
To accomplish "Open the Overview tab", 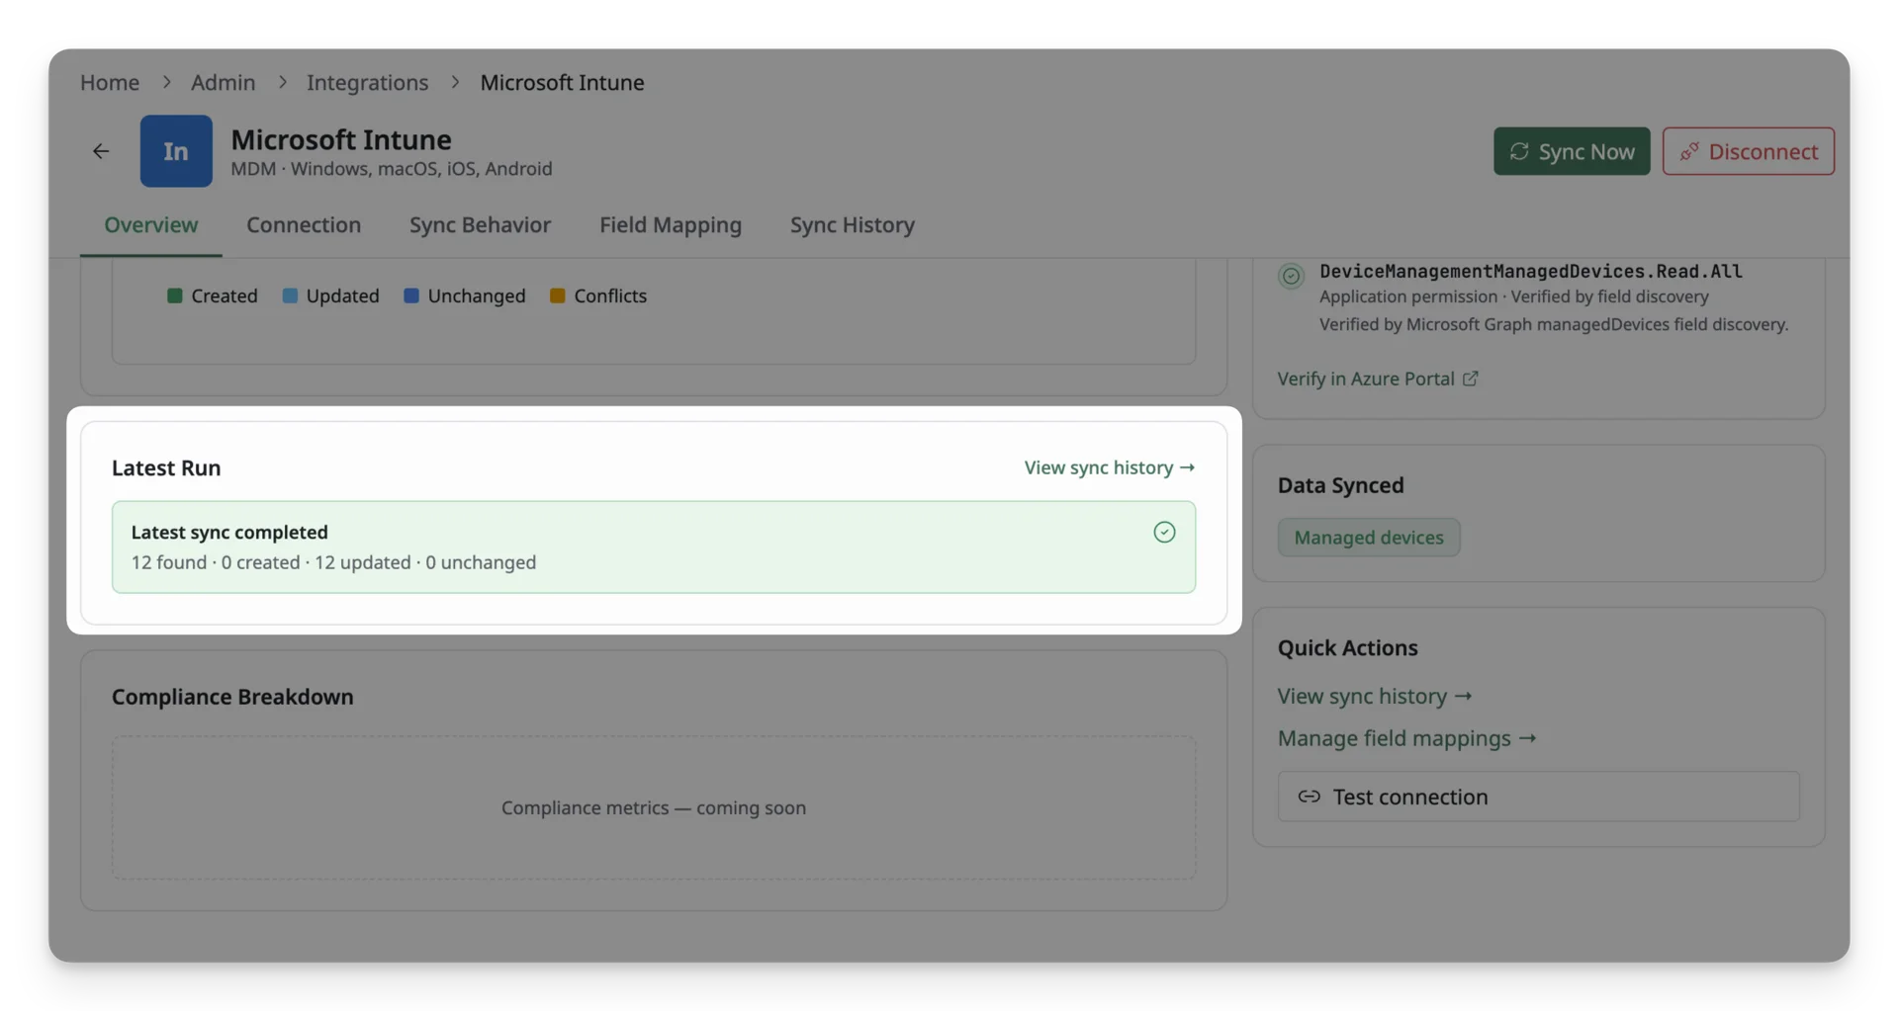I will [x=151, y=225].
